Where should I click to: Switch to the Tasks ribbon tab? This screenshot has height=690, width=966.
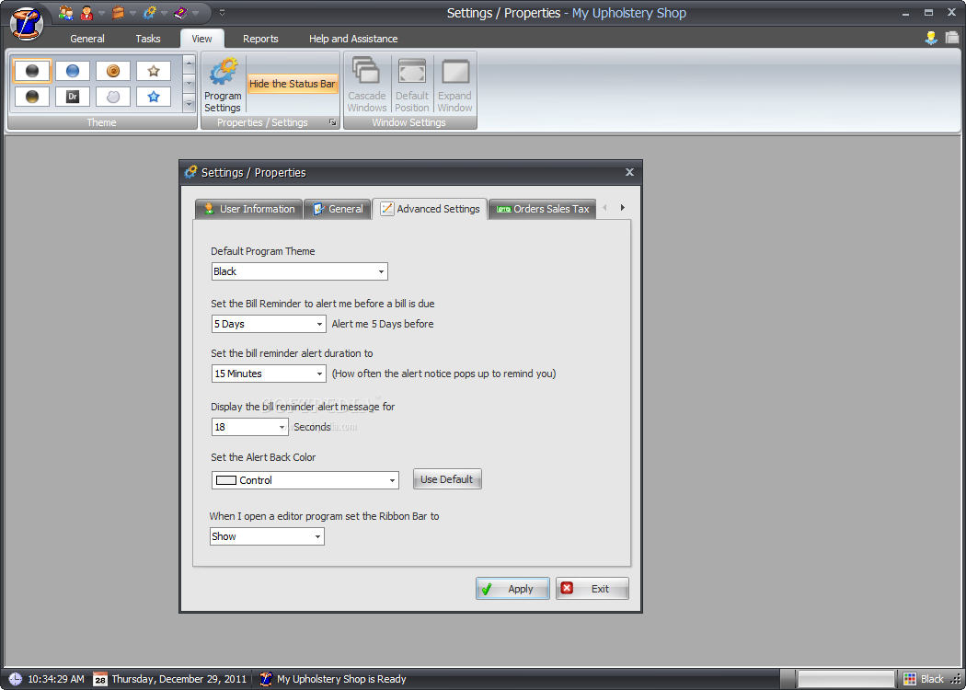click(148, 39)
